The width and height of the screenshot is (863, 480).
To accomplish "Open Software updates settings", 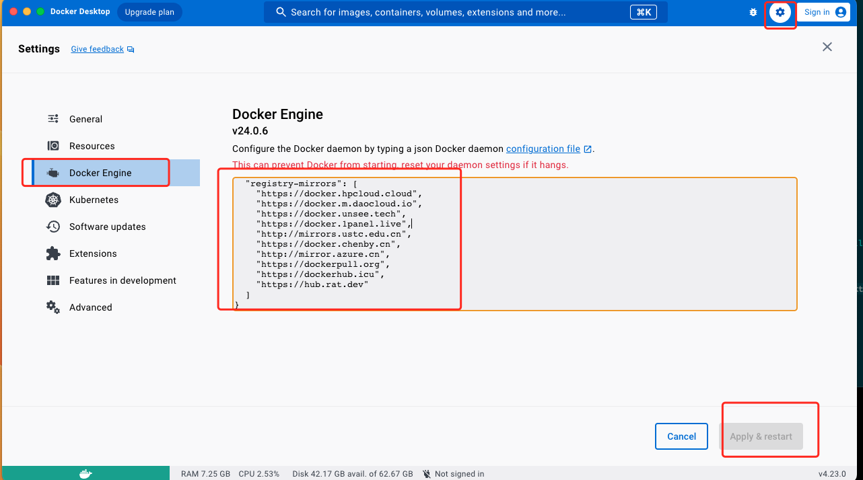I will (x=107, y=227).
